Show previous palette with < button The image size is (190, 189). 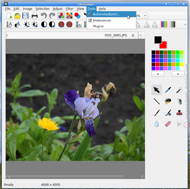click(158, 74)
